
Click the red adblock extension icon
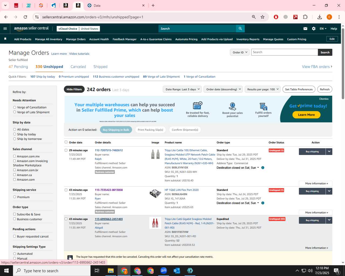pyautogui.click(x=276, y=17)
